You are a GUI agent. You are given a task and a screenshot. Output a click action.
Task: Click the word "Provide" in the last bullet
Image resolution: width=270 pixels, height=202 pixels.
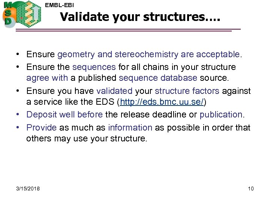[41, 127]
